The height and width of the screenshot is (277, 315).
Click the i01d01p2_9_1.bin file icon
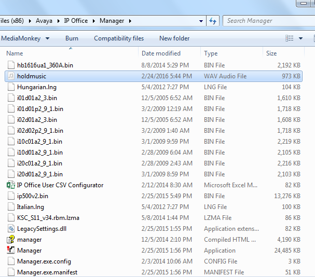point(11,108)
